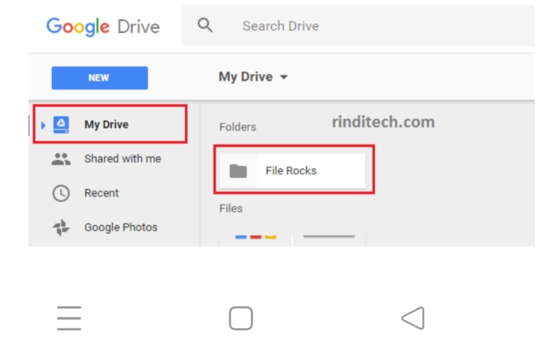Select Shared with me in sidebar
Viewport: 557px width, 362px height.
tap(123, 158)
